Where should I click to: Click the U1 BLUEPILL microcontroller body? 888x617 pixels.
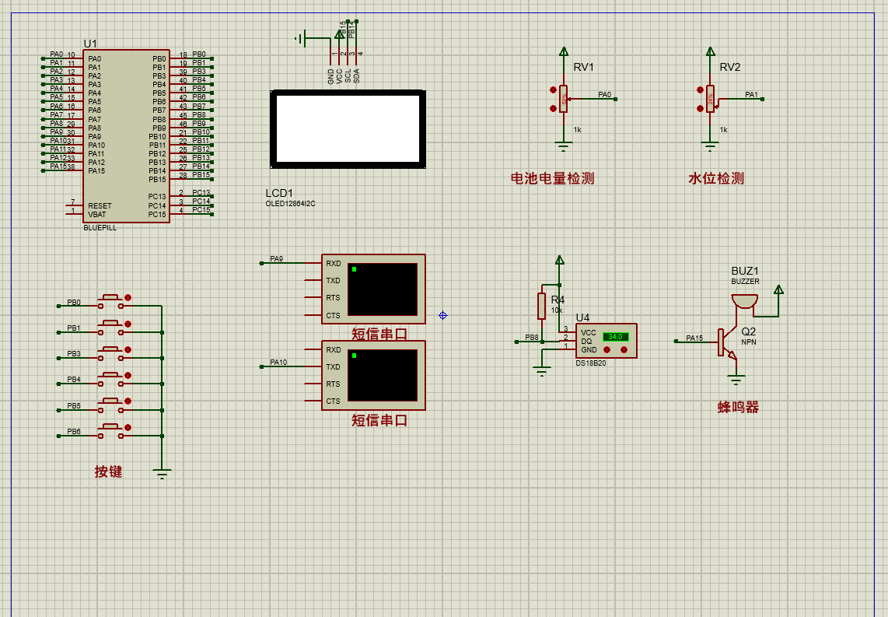click(126, 136)
